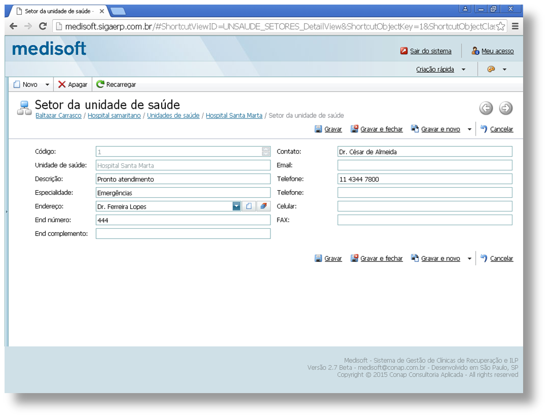Click the bottom Gravar save button
This screenshot has width=548, height=418.
point(328,258)
